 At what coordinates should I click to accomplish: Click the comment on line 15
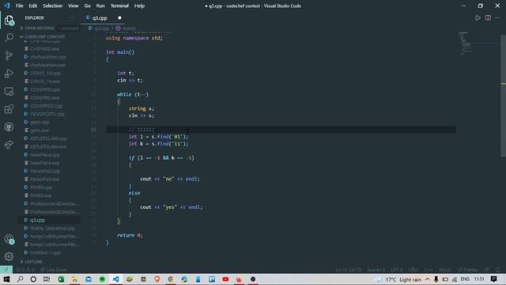[142, 130]
